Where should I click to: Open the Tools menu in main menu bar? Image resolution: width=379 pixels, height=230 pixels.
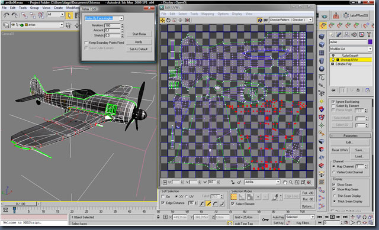pyautogui.click(x=23, y=8)
